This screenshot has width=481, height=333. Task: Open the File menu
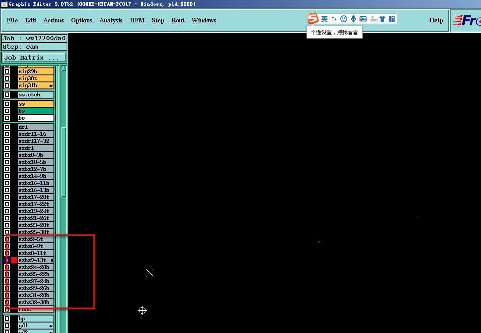[x=12, y=20]
